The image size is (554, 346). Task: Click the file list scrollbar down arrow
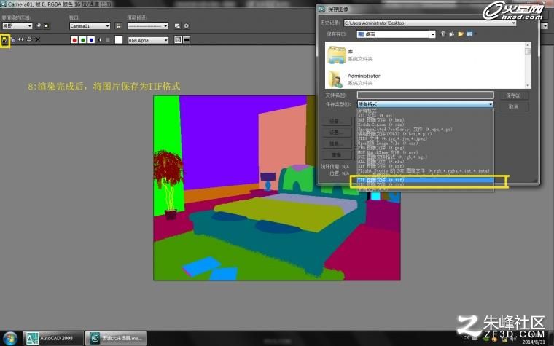(x=528, y=85)
